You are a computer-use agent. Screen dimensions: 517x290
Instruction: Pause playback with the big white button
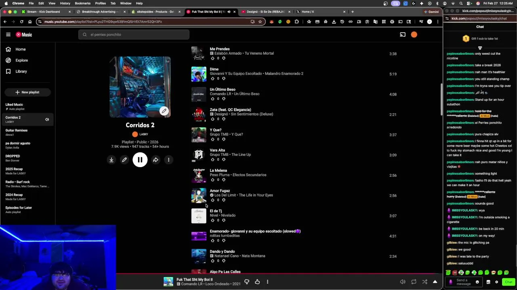[140, 160]
